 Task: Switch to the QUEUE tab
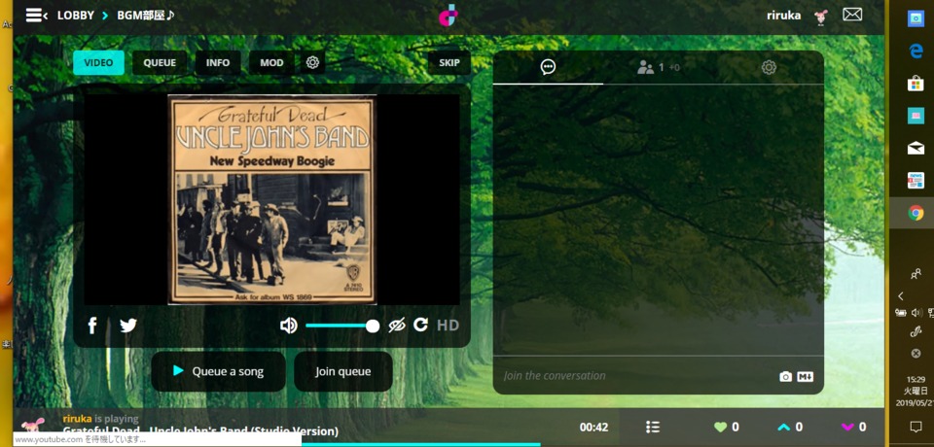(160, 62)
